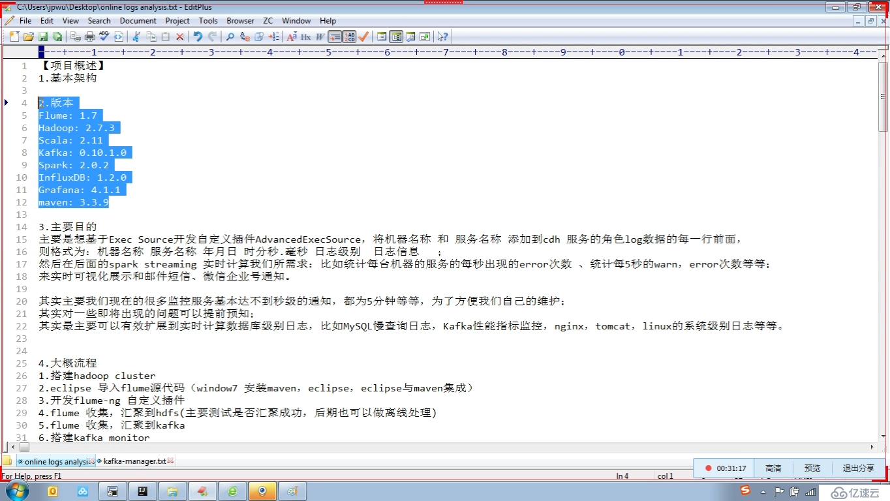Save the current document
This screenshot has width=890, height=501.
tap(43, 37)
